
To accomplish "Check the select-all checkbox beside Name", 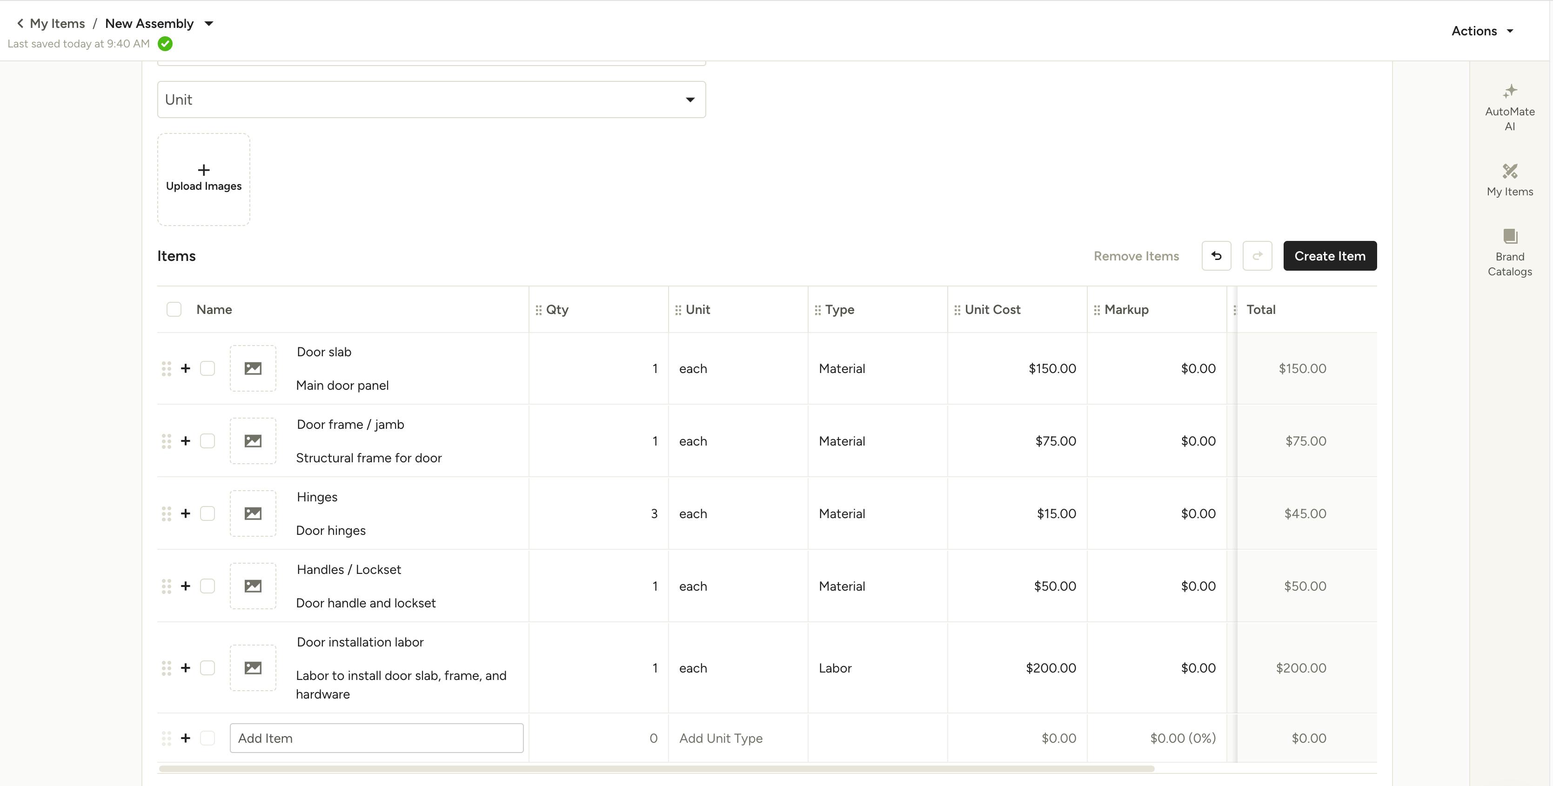I will point(174,310).
